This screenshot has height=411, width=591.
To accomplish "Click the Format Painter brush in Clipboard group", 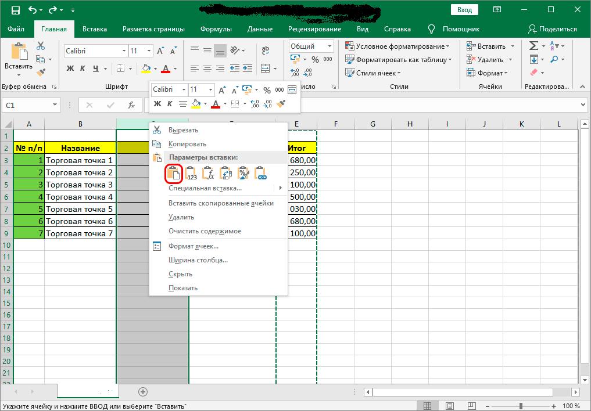I will point(41,72).
